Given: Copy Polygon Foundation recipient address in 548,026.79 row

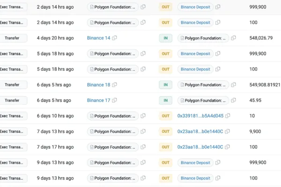Looking at the screenshot, I should 233,38.
